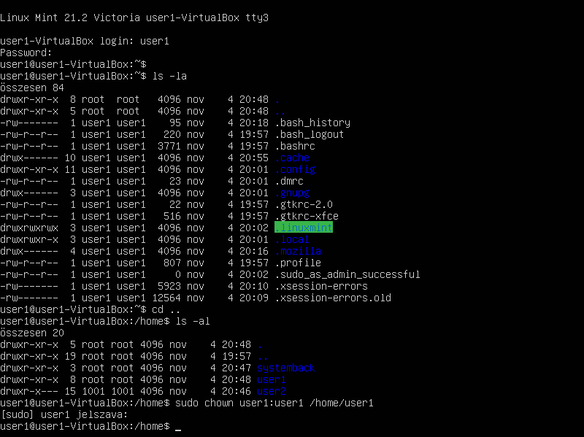Select the .xsession-errors file name
This screenshot has width=584, height=437.
click(321, 286)
